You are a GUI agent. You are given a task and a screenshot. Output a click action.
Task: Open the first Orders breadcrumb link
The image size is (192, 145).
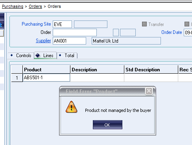pyautogui.click(x=35, y=6)
